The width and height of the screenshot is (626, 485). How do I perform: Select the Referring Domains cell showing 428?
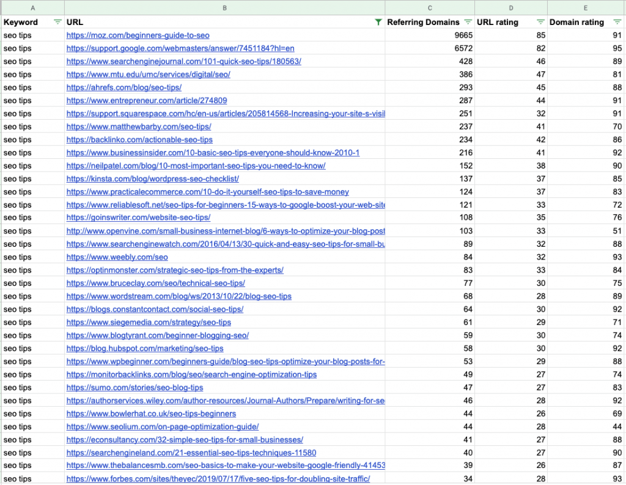tap(430, 62)
